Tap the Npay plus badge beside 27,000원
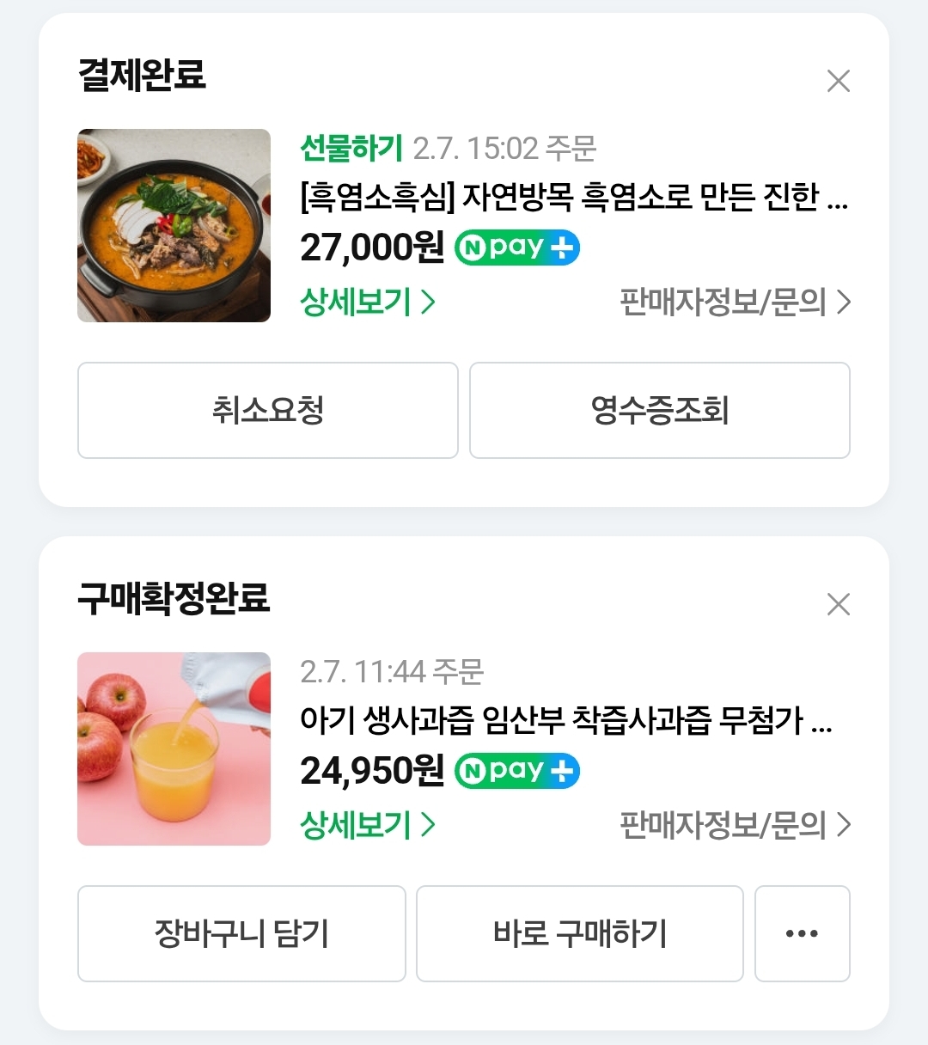This screenshot has height=1045, width=928. 517,247
